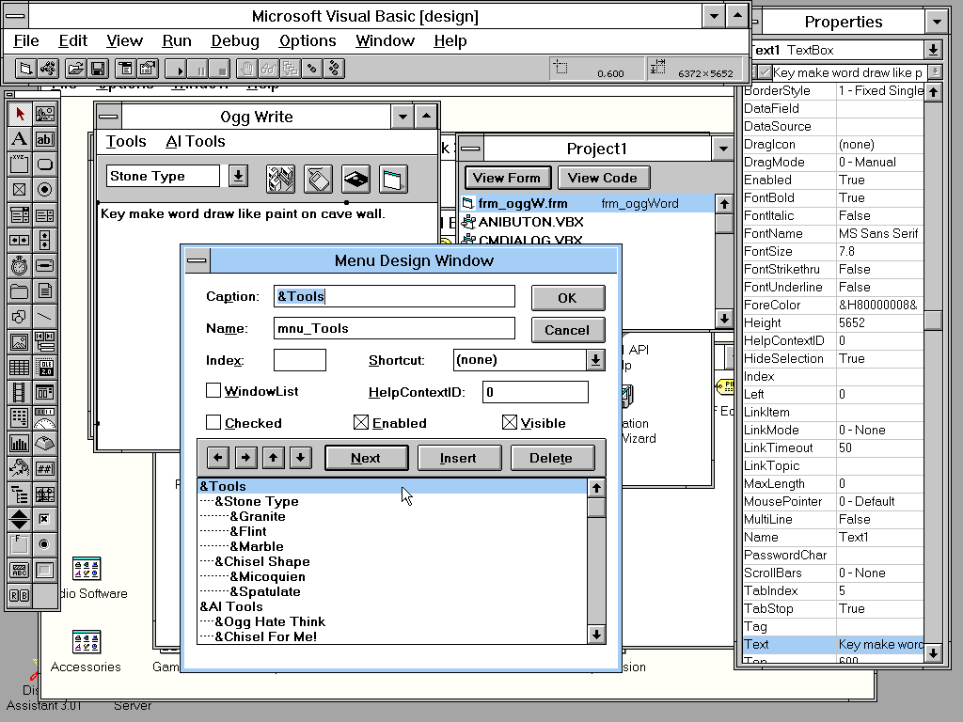This screenshot has width=963, height=722.
Task: Open property value settings dropdown arrow
Action: pyautogui.click(x=934, y=72)
